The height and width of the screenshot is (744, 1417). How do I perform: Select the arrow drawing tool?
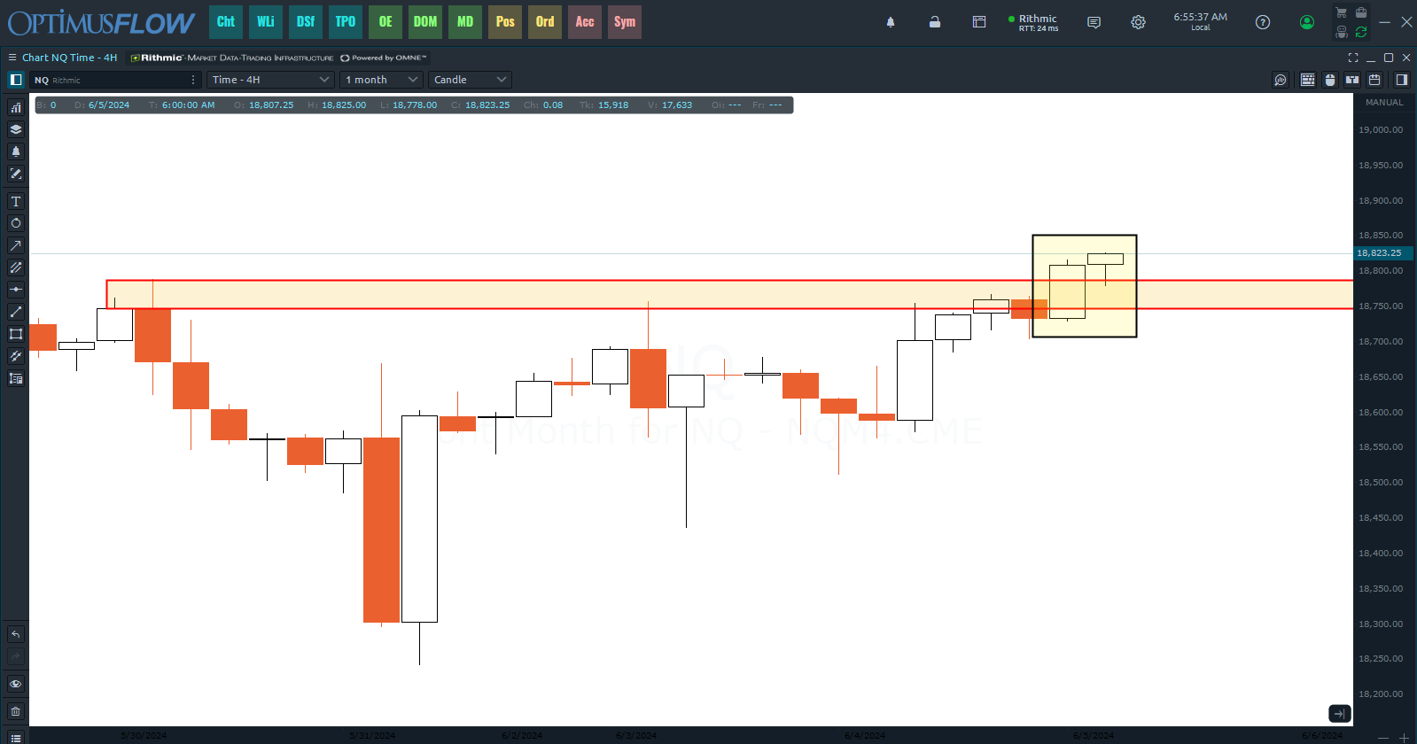click(15, 245)
